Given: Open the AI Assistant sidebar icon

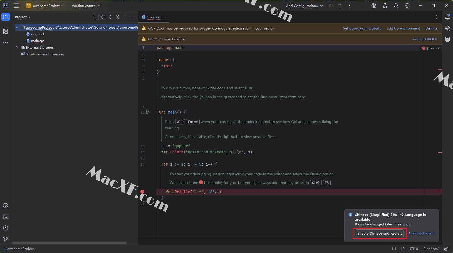Looking at the screenshot, I should 447,28.
